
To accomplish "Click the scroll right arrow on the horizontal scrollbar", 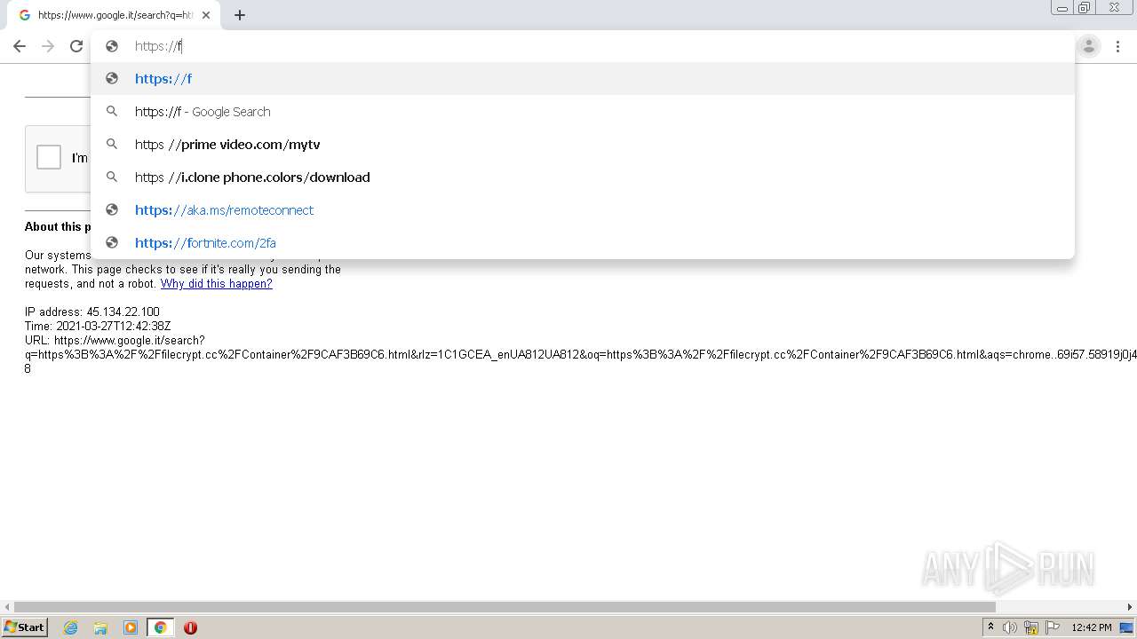I will coord(1130,607).
